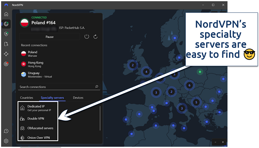The image size is (259, 148).
Task: Select Poland Warsaw recent connection
Action: pos(32,54)
